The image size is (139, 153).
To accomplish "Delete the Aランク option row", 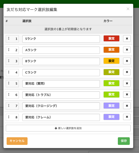I will click(x=127, y=50).
